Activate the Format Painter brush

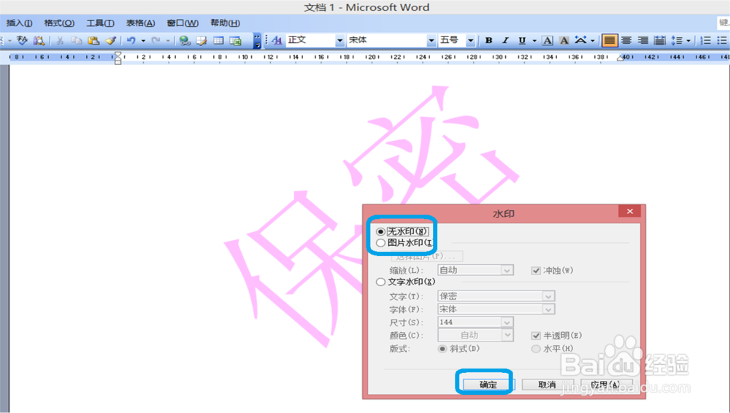(110, 41)
